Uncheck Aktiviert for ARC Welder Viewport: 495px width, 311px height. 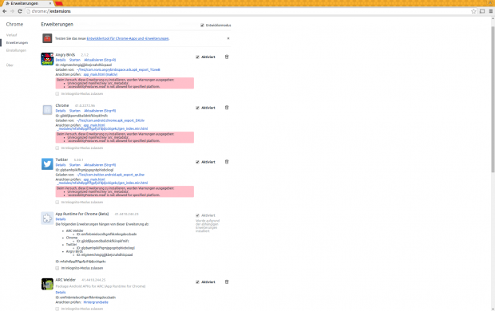[x=197, y=282]
